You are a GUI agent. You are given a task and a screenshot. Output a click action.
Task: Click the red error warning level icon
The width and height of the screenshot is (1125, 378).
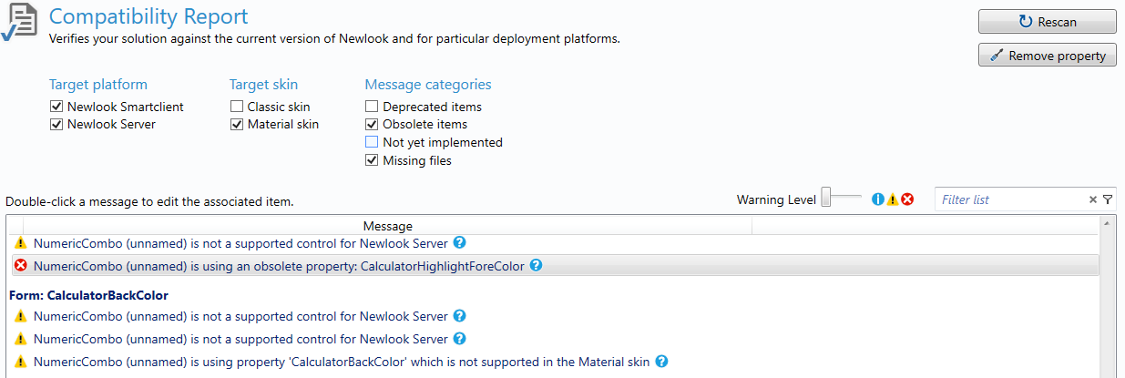[x=907, y=199]
